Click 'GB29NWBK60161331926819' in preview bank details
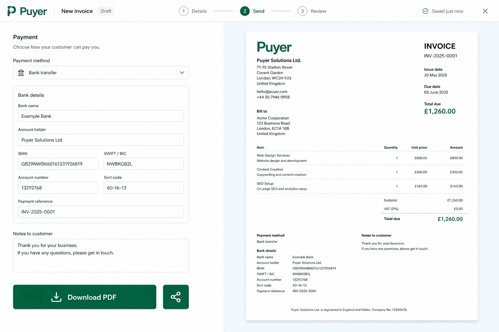This screenshot has width=499, height=332. tap(314, 268)
